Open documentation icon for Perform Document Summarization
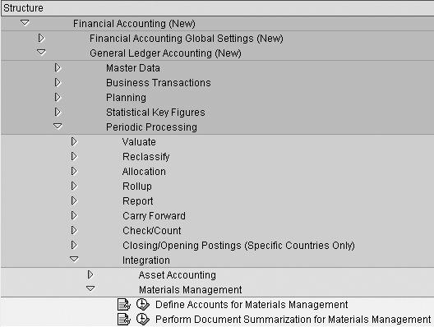 click(124, 320)
